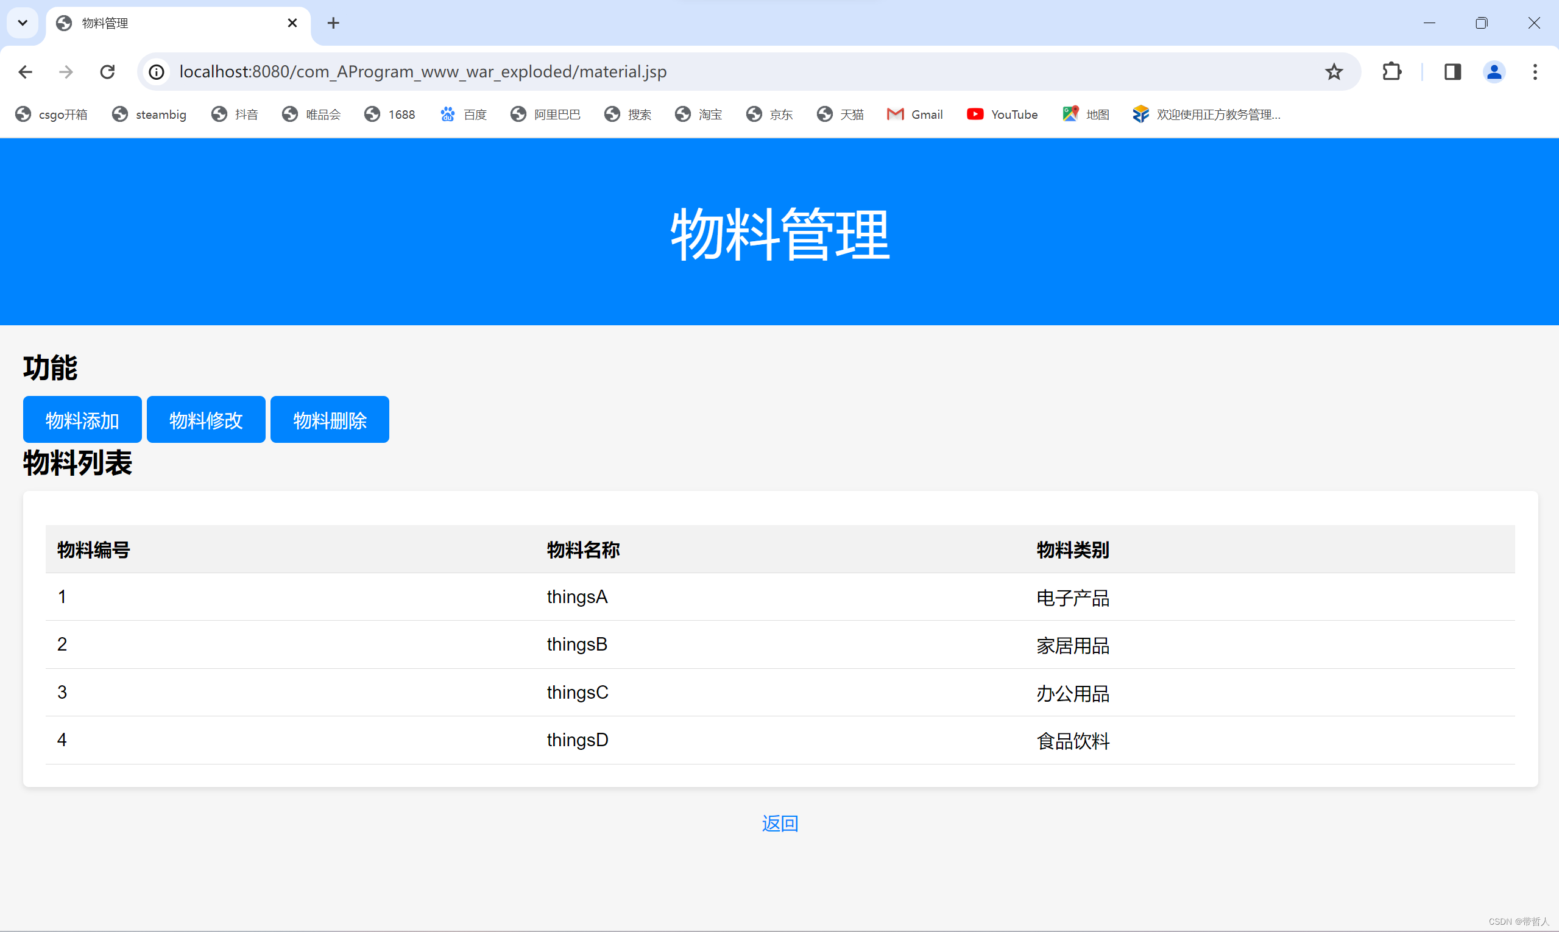This screenshot has height=932, width=1559.
Task: Click the 物料删除 button
Action: pyautogui.click(x=330, y=420)
